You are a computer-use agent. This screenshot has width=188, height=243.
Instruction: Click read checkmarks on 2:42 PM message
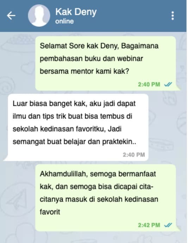(168, 225)
